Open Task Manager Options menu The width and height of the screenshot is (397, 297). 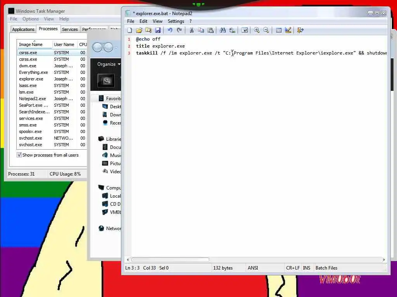point(31,19)
